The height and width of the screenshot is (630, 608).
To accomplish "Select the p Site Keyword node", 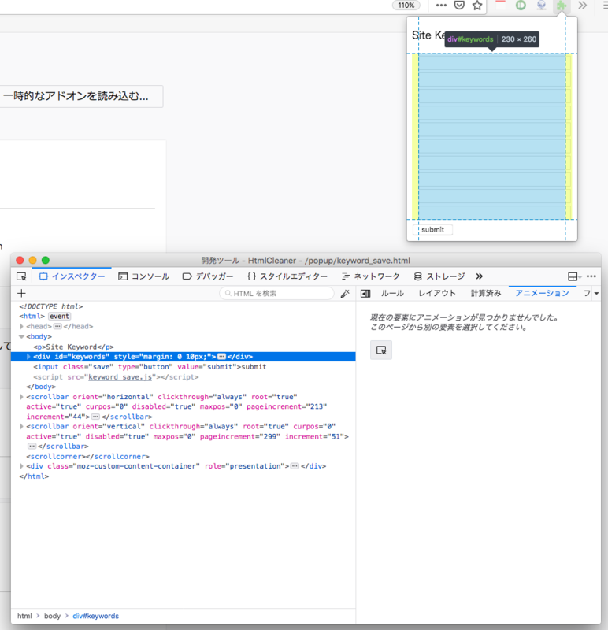I will (73, 346).
